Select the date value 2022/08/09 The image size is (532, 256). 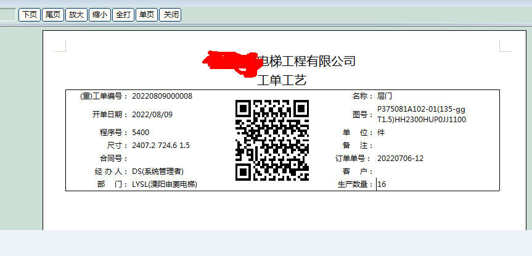pos(152,114)
